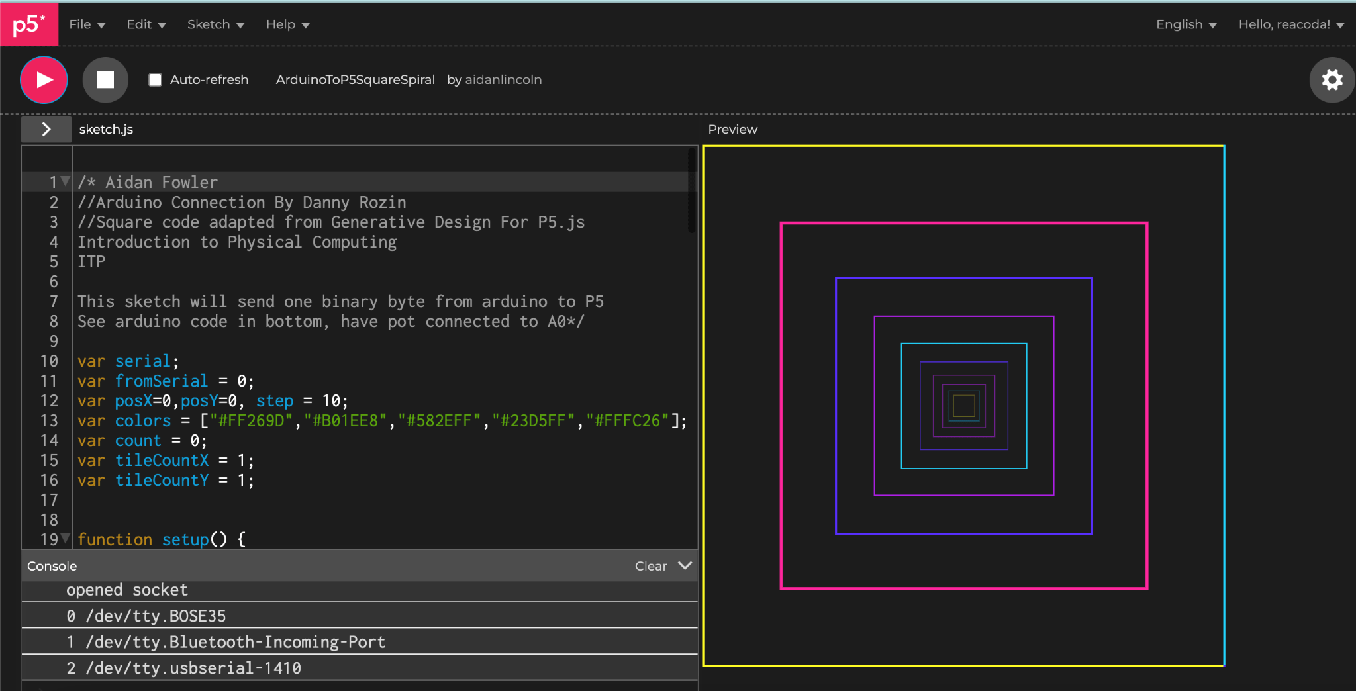Enable the Auto-refresh checkbox
This screenshot has width=1356, height=691.
point(156,80)
